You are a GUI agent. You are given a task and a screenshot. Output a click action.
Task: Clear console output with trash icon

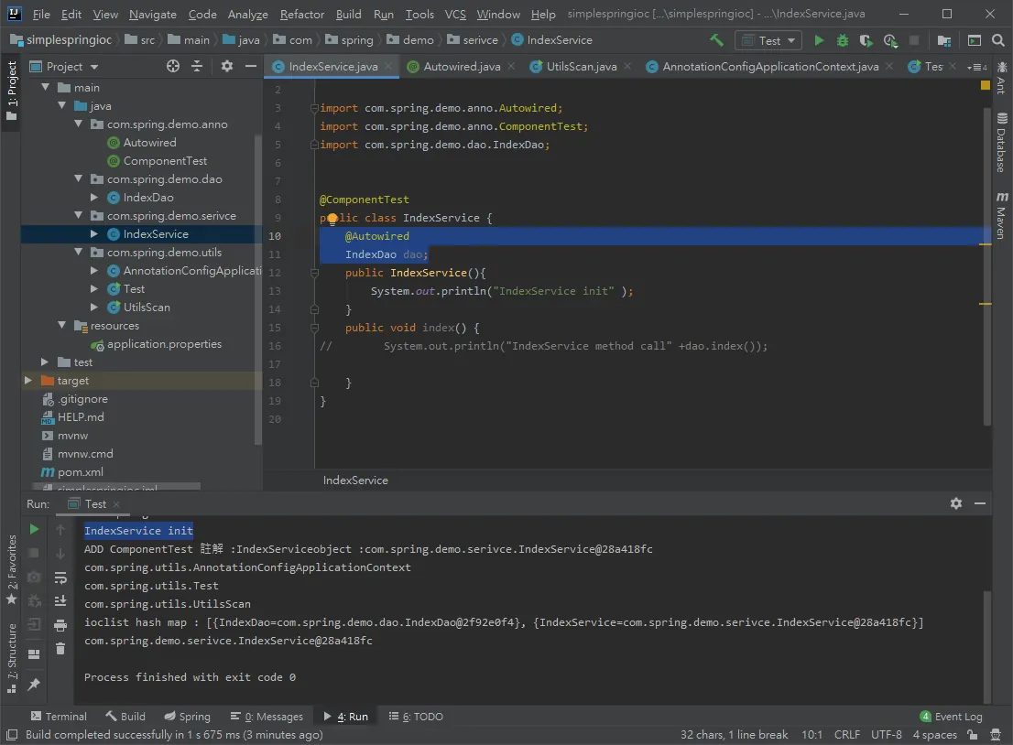click(60, 649)
